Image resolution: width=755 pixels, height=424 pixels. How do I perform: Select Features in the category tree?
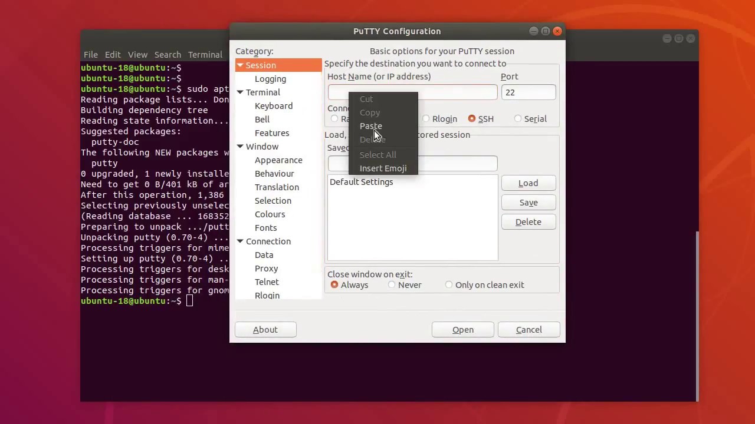click(272, 133)
